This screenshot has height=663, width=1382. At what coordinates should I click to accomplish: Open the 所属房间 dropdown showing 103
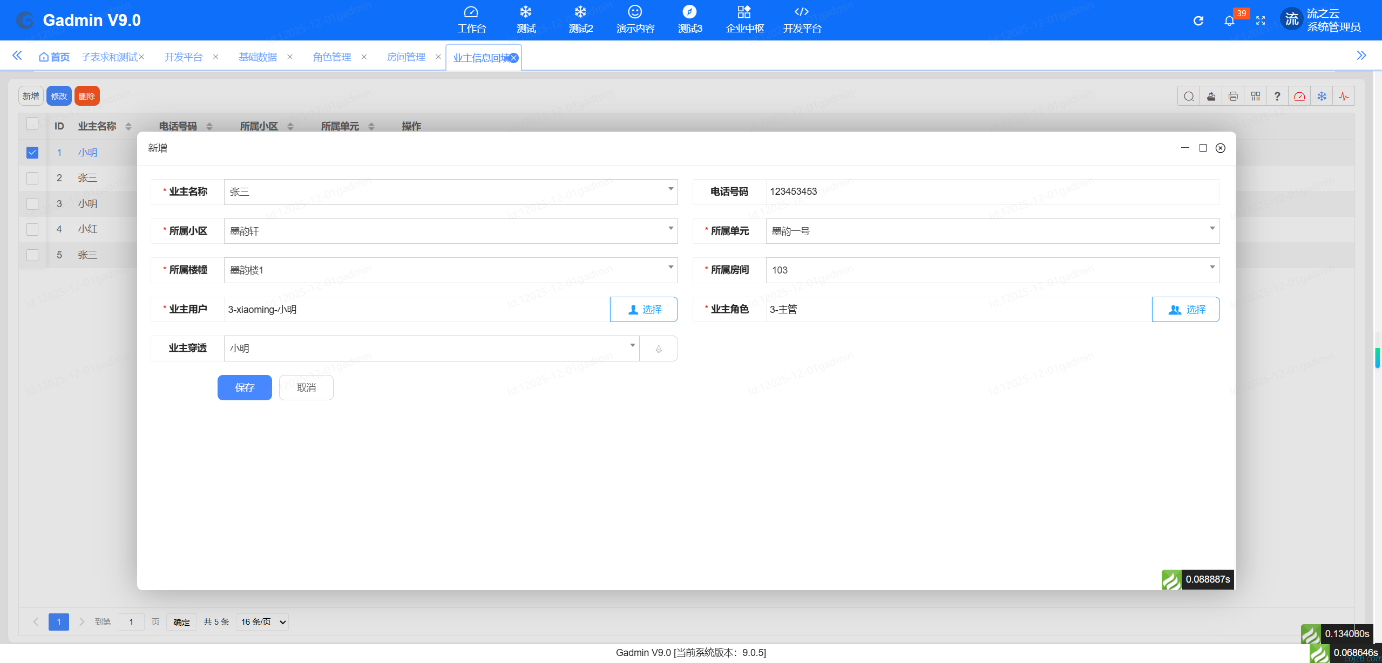[x=992, y=270]
